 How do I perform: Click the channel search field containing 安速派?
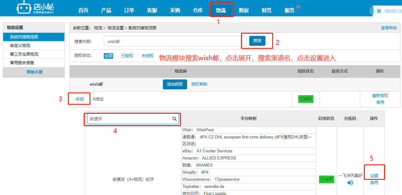click(133, 119)
